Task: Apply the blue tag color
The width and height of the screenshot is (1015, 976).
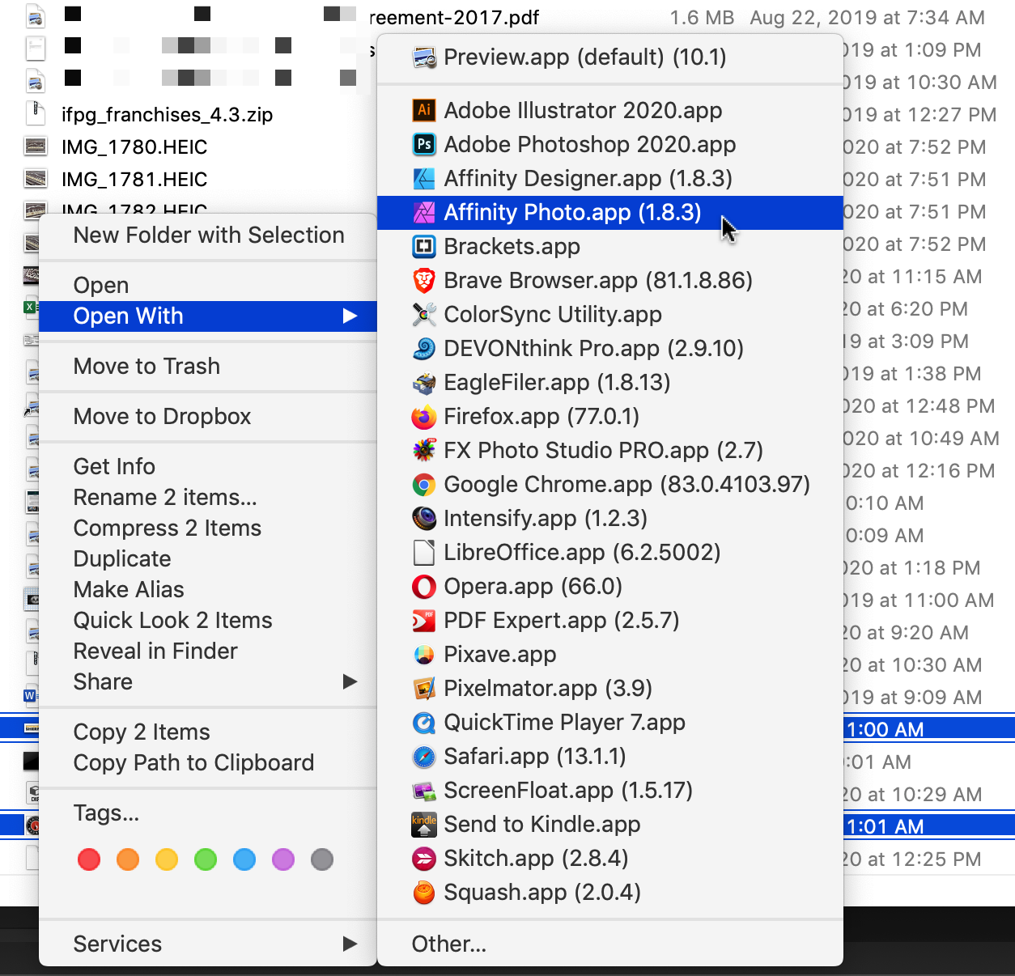Action: tap(244, 859)
